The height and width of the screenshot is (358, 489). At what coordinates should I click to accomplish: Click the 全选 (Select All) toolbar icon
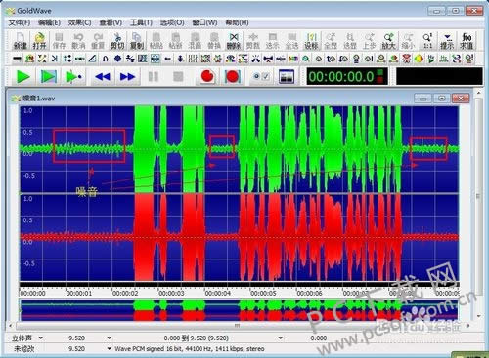tap(291, 41)
